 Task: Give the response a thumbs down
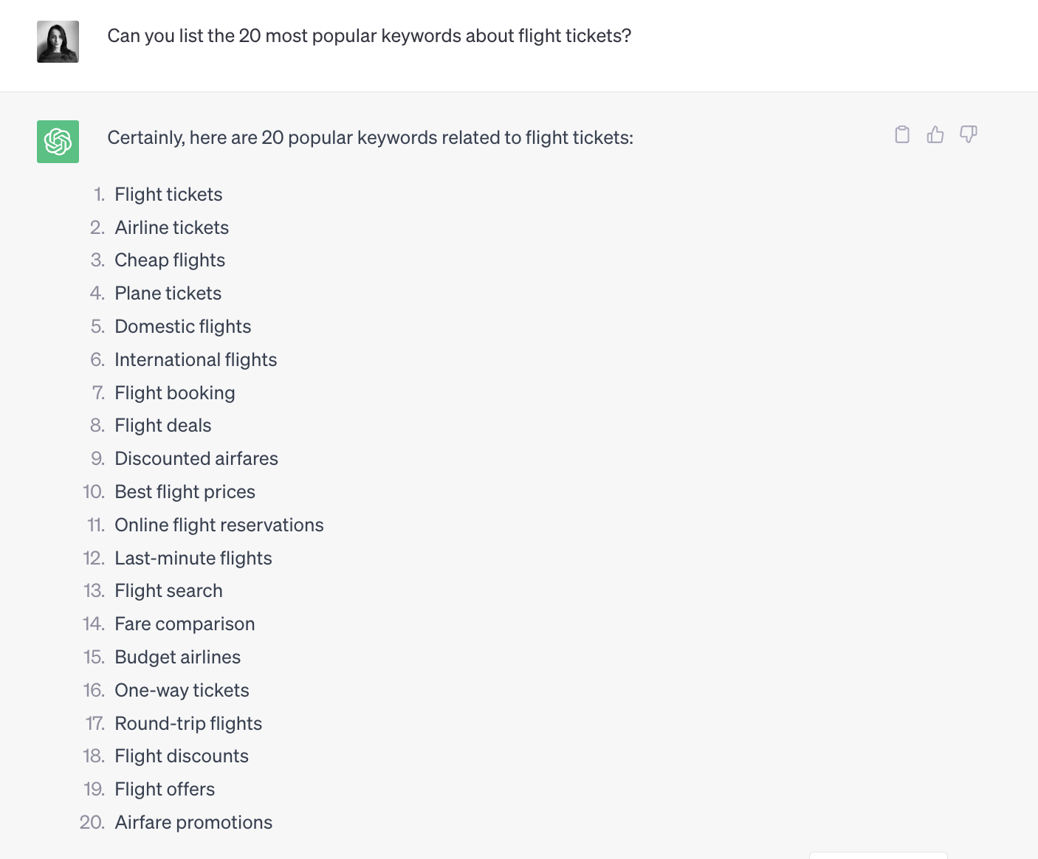[969, 134]
